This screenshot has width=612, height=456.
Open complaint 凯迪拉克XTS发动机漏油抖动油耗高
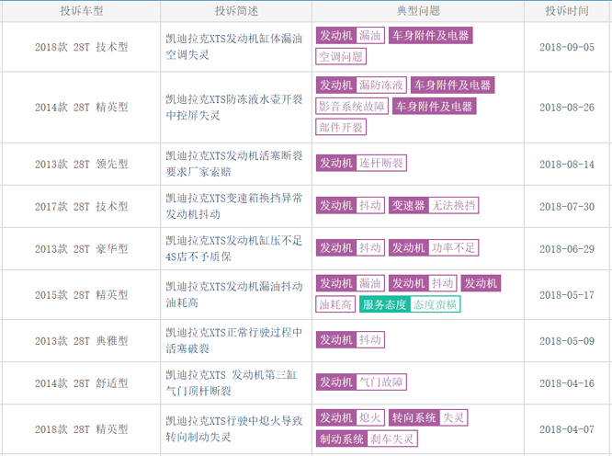pyautogui.click(x=233, y=295)
